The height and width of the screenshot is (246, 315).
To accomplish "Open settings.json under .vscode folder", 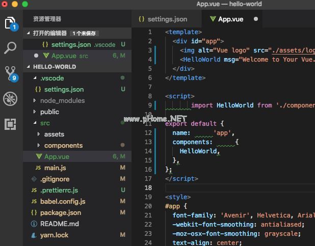I will (x=77, y=89).
